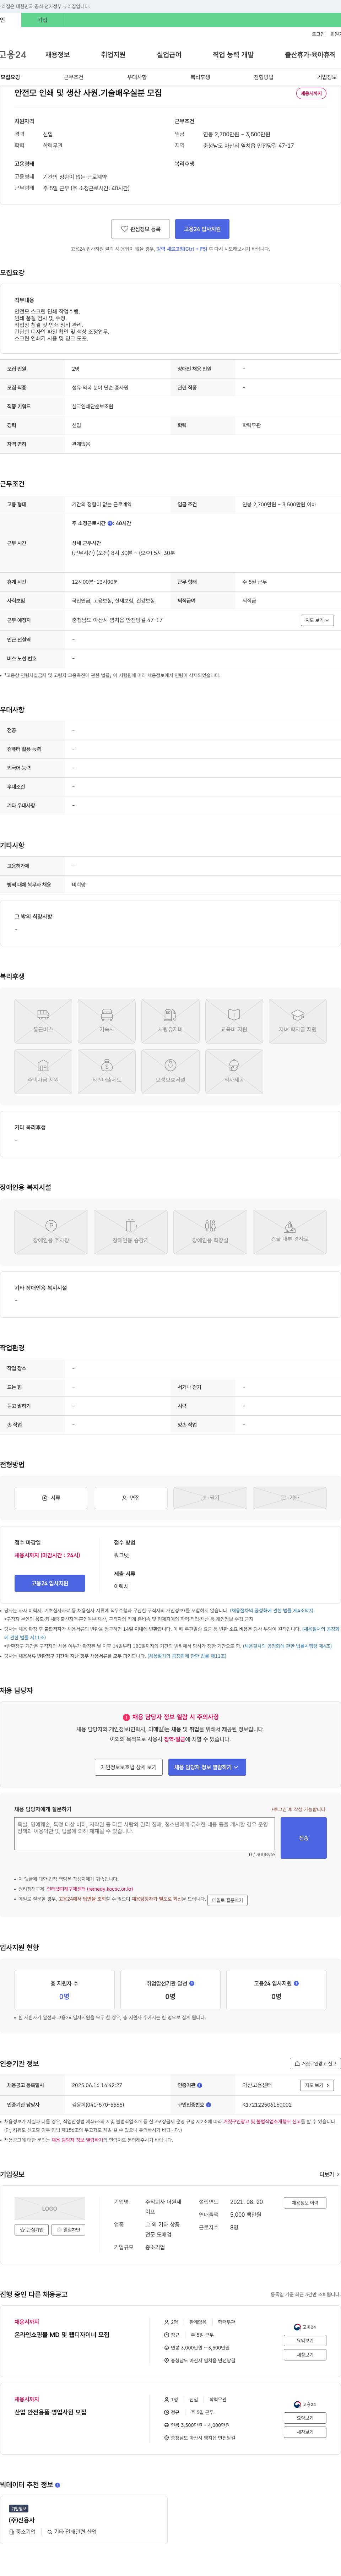Click the 로그인 link at top
Viewport: 341px width, 2576px height.
[x=318, y=34]
